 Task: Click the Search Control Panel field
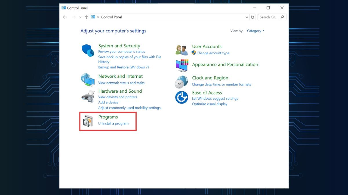coord(269,17)
